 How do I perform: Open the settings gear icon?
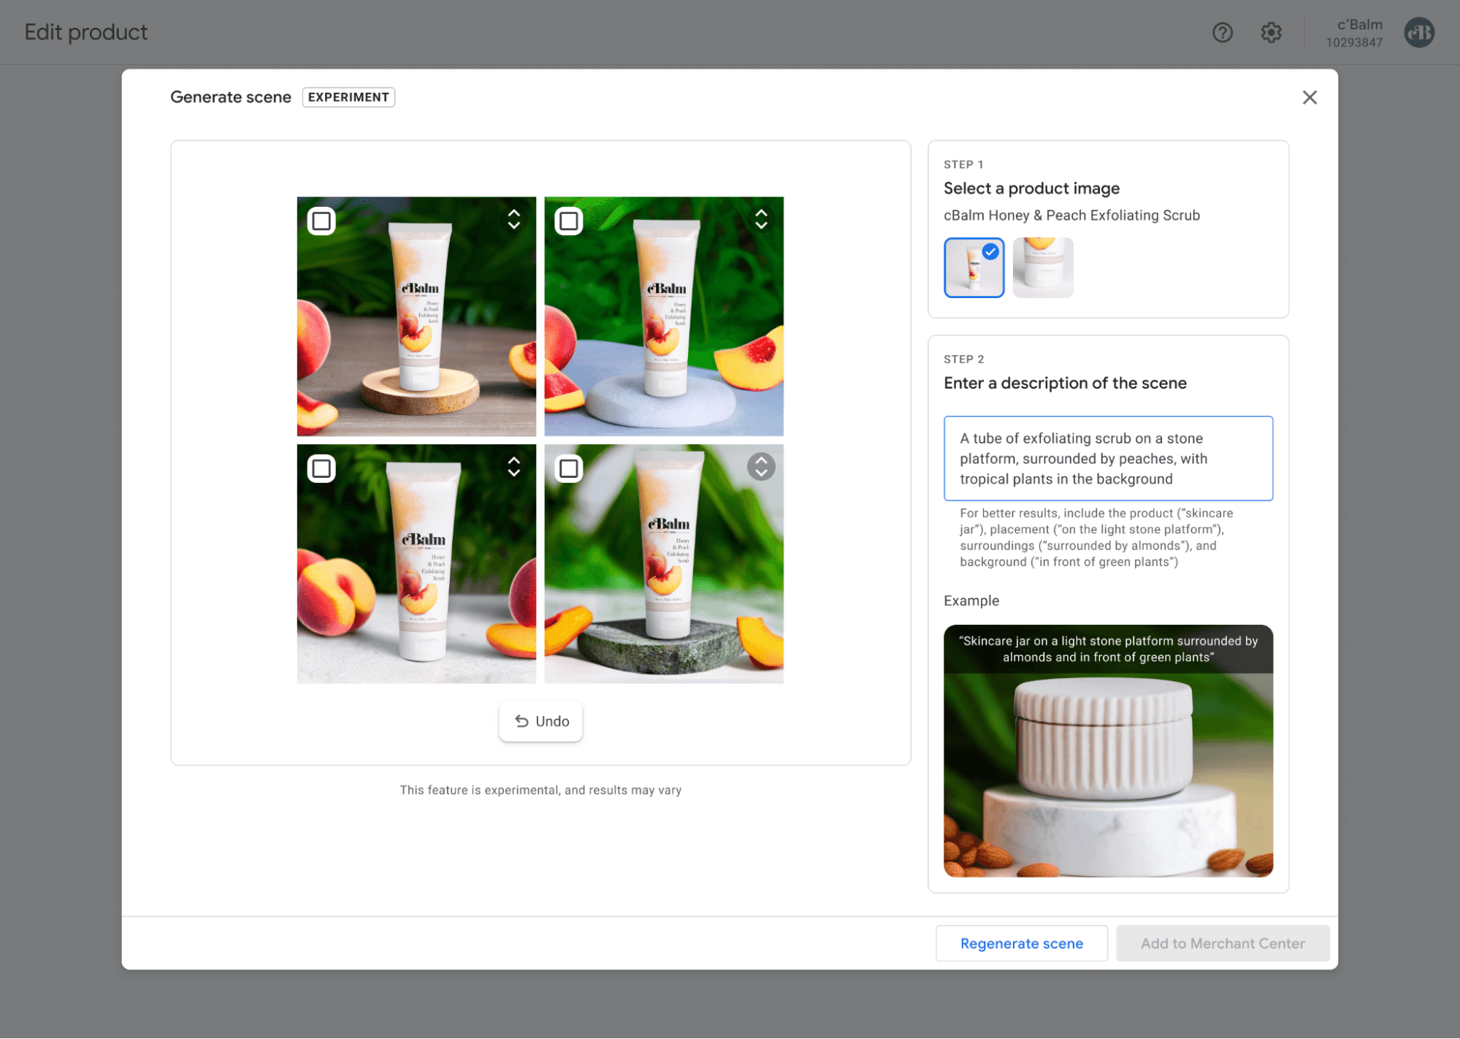click(1270, 32)
